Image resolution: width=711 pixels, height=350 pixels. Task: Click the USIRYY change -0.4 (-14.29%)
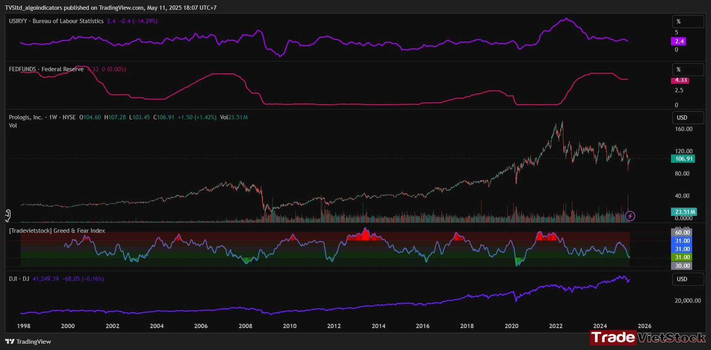pos(138,21)
